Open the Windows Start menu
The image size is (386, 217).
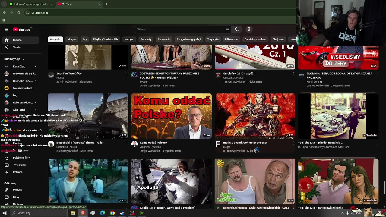pyautogui.click(x=5, y=213)
